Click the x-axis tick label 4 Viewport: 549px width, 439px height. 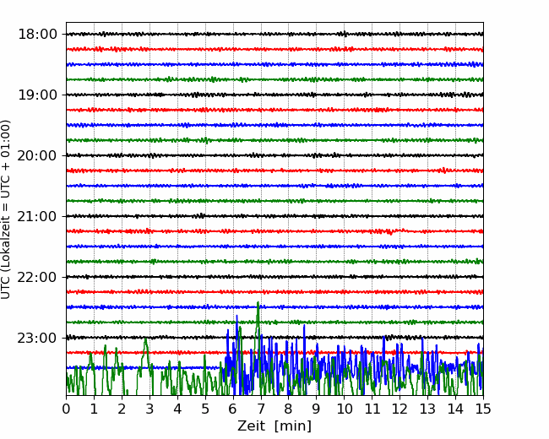[177, 409]
